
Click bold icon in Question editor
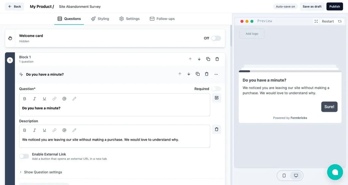point(25,99)
